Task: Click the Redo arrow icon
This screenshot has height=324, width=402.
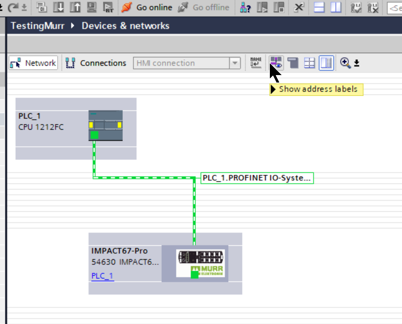Action: [x=13, y=7]
